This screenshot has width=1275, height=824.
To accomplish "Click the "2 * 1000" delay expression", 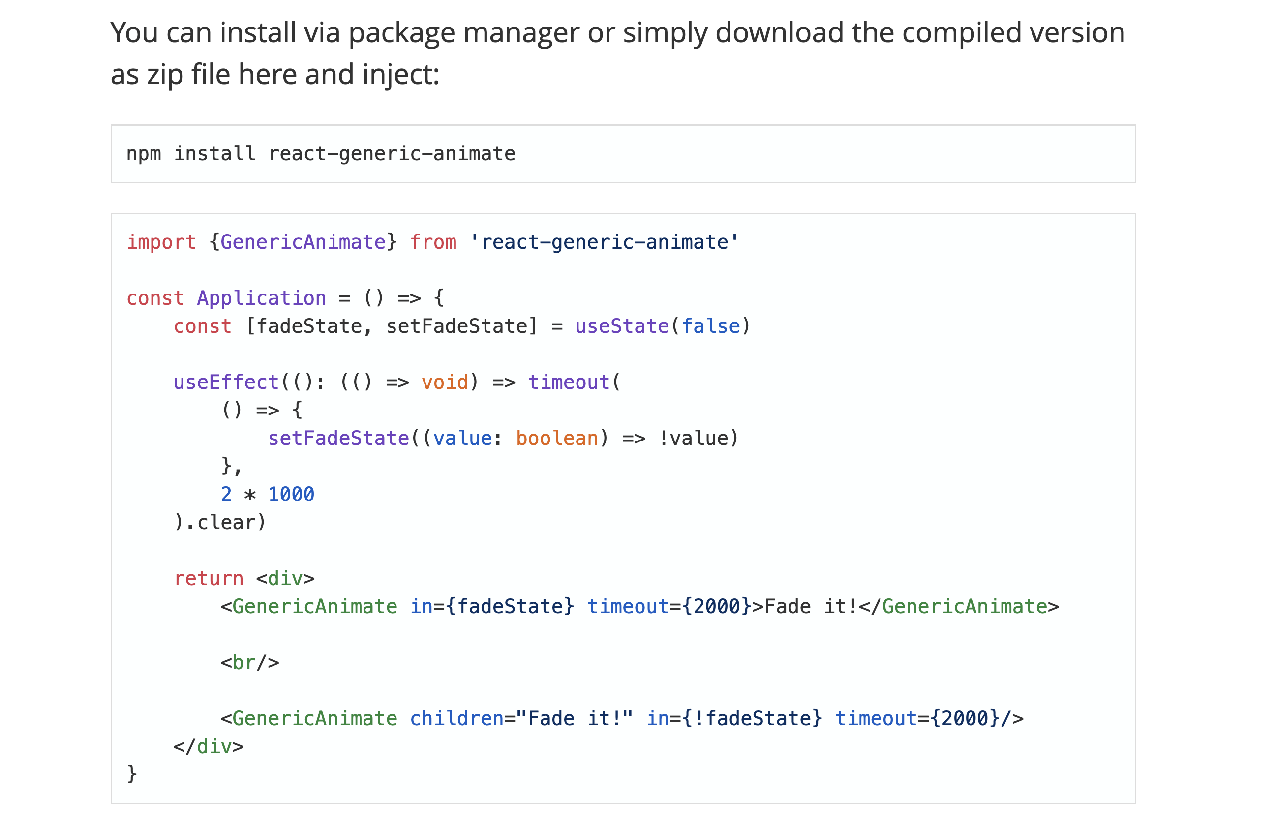I will click(x=267, y=495).
